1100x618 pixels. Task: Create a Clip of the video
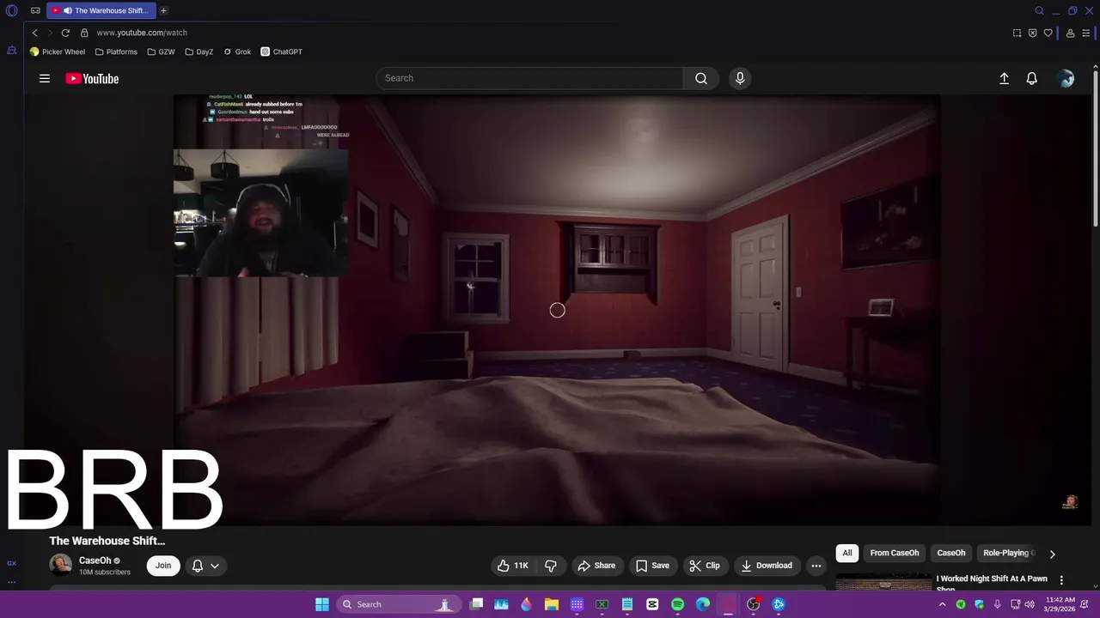click(x=705, y=566)
